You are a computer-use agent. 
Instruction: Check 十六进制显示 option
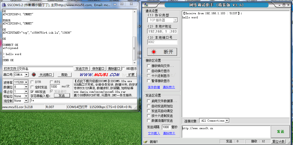click(149, 76)
